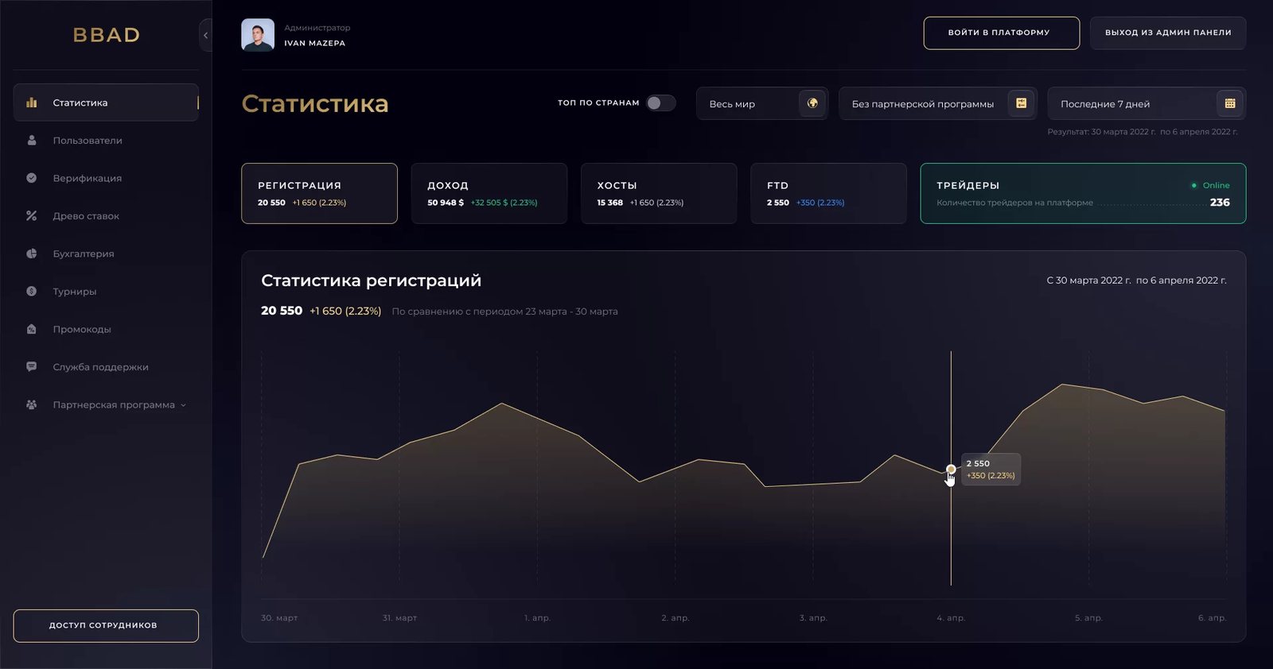Click the 2 550 chart tooltip
1273x669 pixels.
click(991, 469)
